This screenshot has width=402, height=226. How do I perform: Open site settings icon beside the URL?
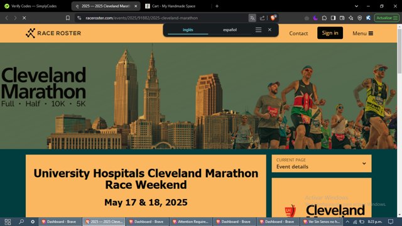coord(79,18)
